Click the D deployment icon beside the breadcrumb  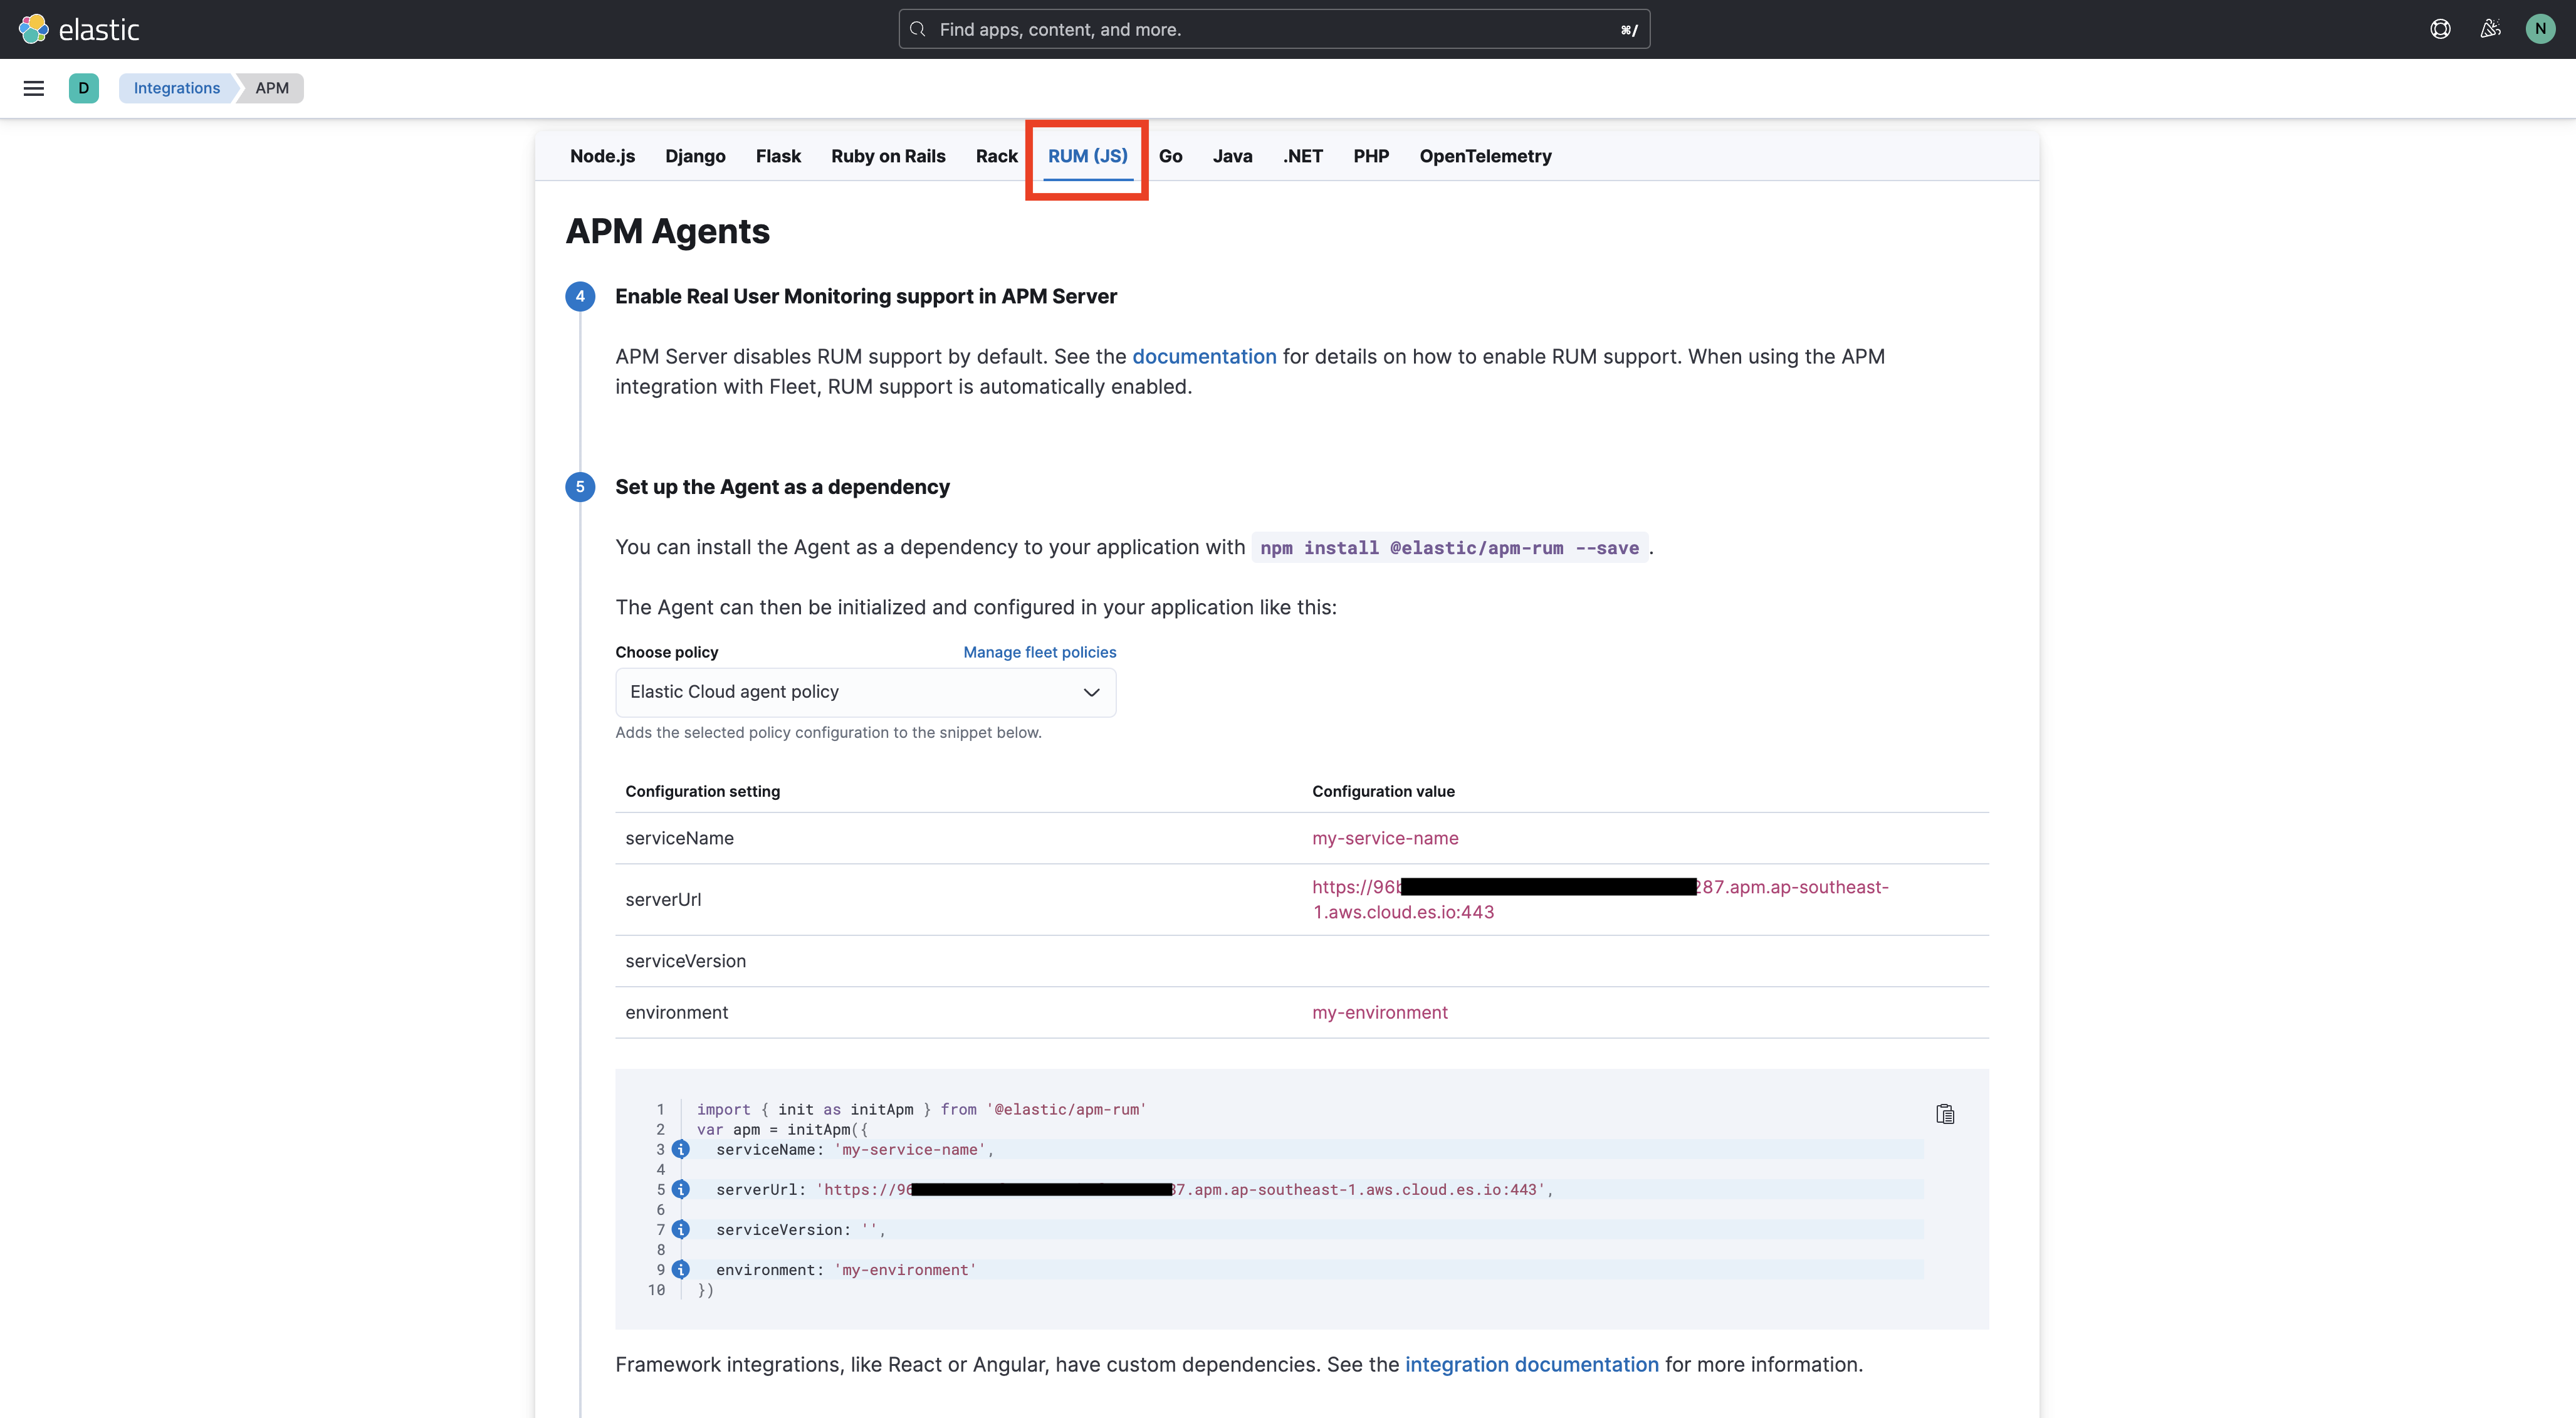pyautogui.click(x=84, y=88)
